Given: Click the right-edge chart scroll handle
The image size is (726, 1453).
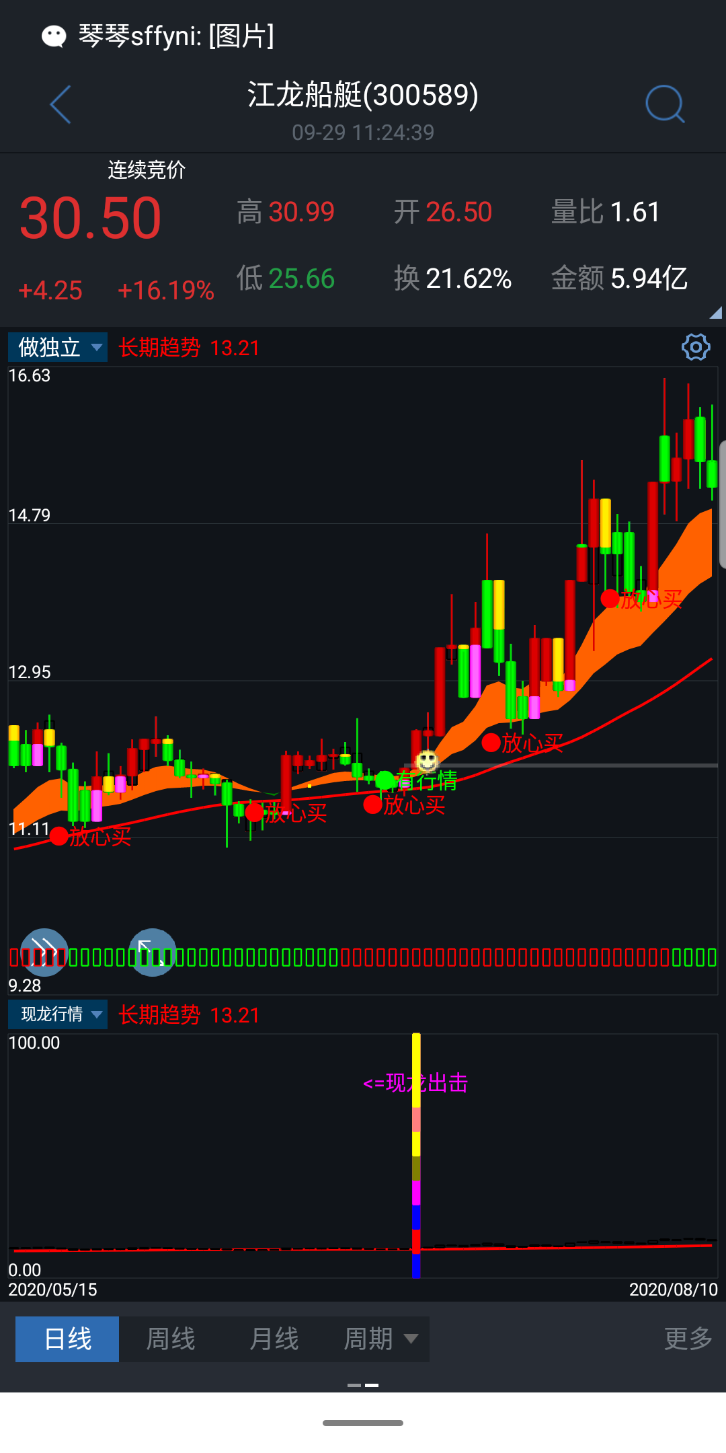Looking at the screenshot, I should pos(722,505).
